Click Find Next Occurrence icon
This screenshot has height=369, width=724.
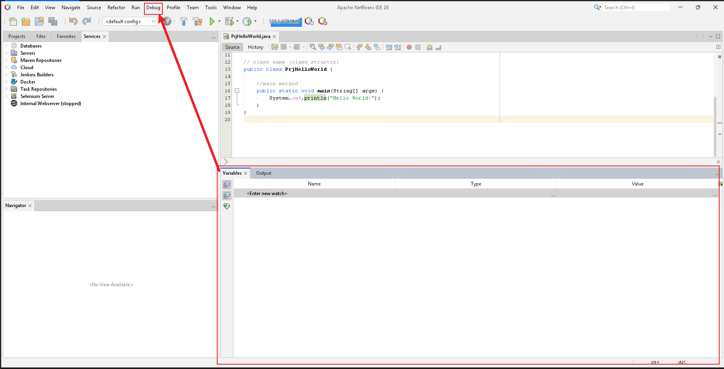point(330,47)
